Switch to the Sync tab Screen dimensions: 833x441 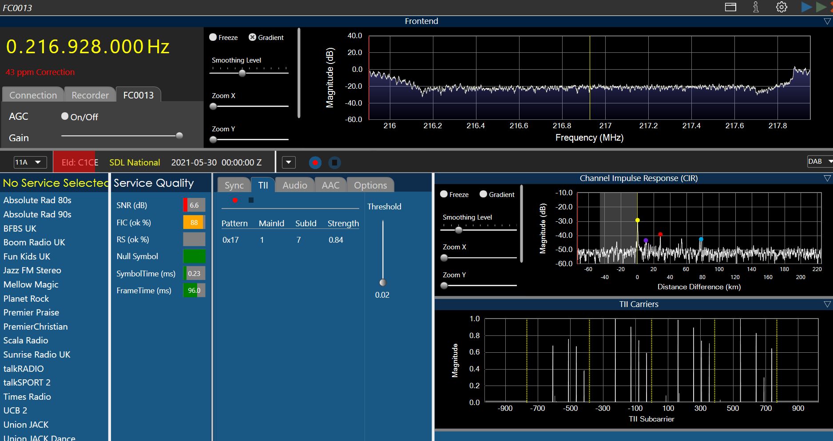234,185
